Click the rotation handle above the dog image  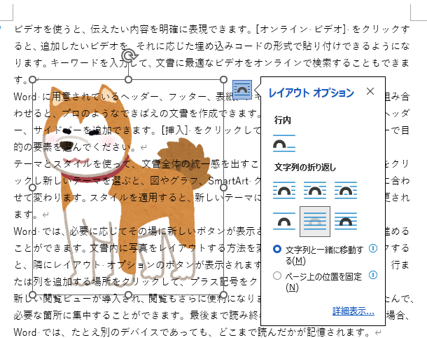[x=128, y=56]
